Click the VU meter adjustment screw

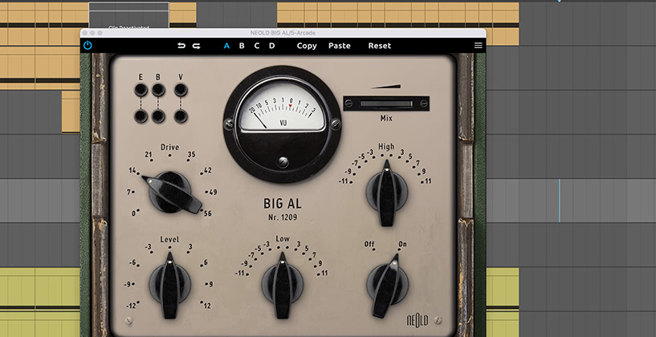coord(283,161)
